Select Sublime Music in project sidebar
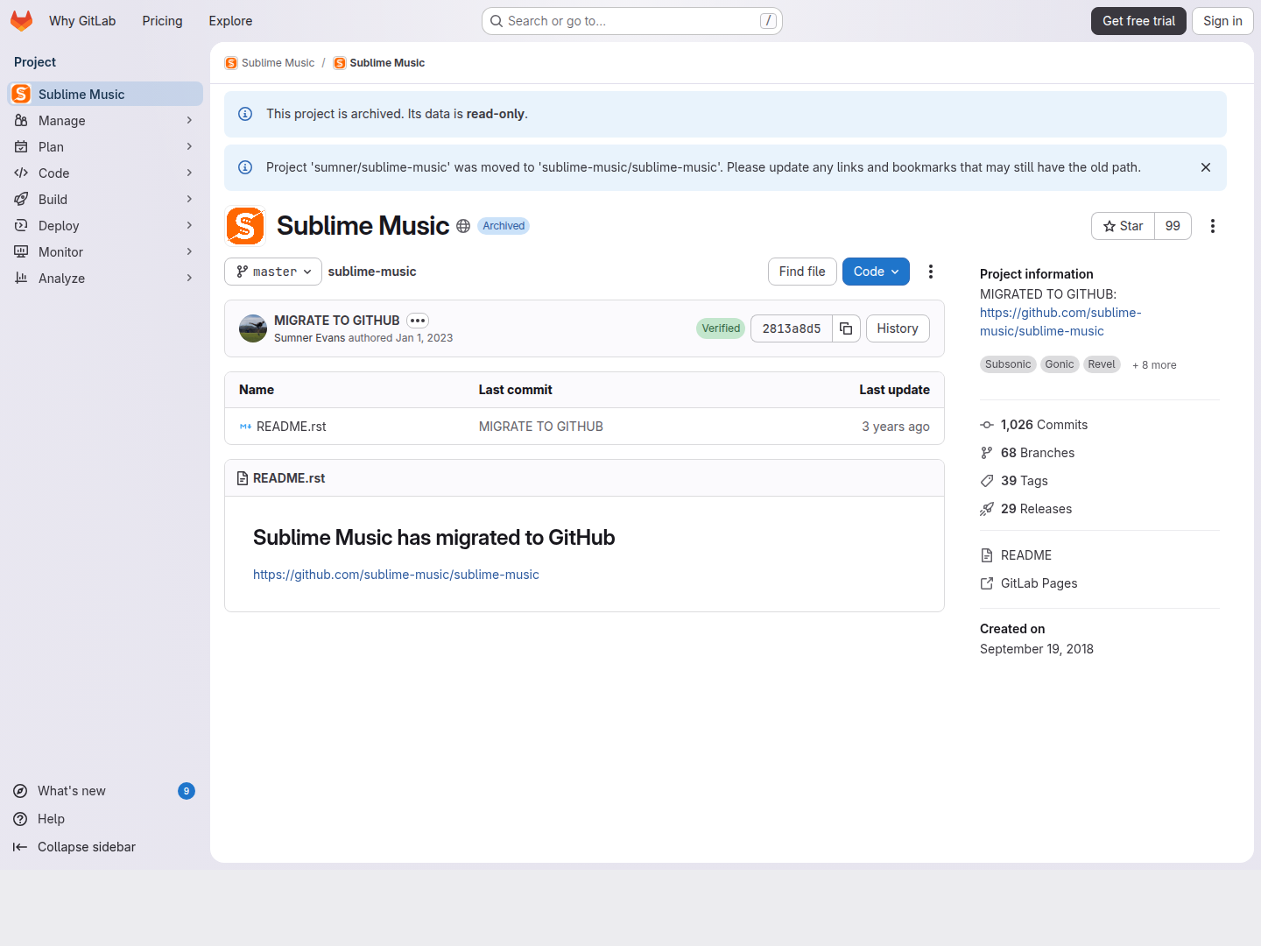The height and width of the screenshot is (946, 1261). pos(105,94)
